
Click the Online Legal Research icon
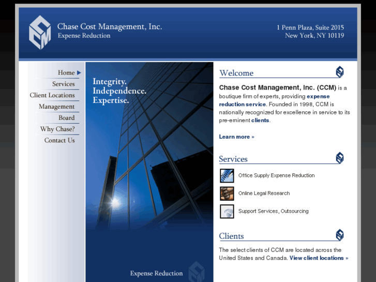pyautogui.click(x=227, y=194)
